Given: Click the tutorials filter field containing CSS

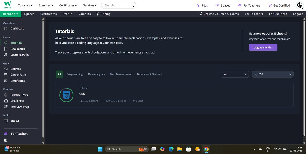Looking at the screenshot, I should tap(273, 74).
